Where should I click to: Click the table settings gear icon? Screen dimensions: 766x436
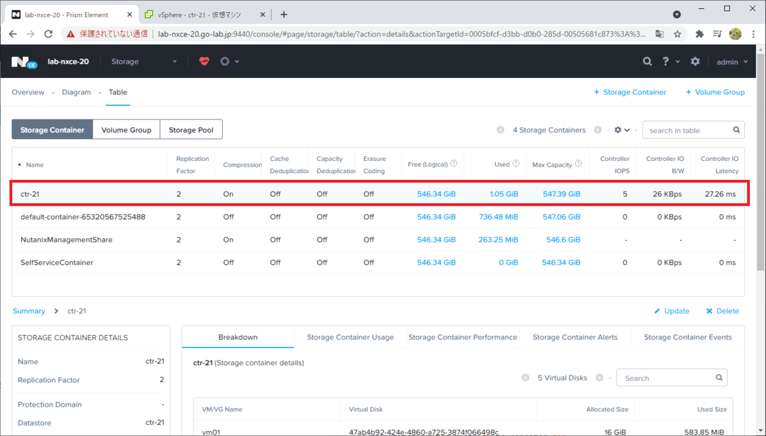click(618, 130)
